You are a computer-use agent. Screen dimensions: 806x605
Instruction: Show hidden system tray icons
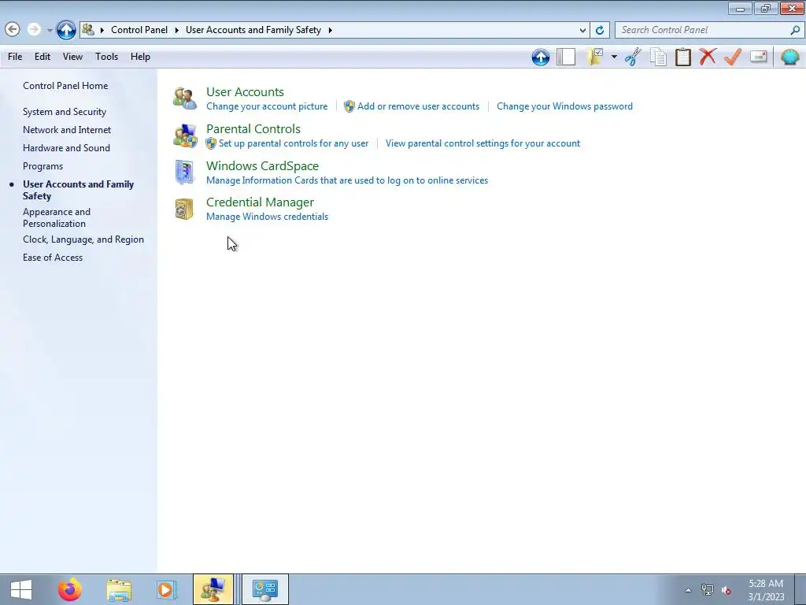(x=688, y=590)
